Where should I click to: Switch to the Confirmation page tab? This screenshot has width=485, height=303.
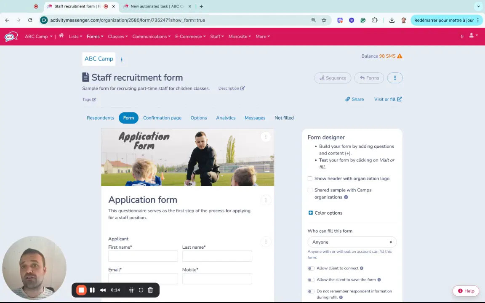coord(162,118)
